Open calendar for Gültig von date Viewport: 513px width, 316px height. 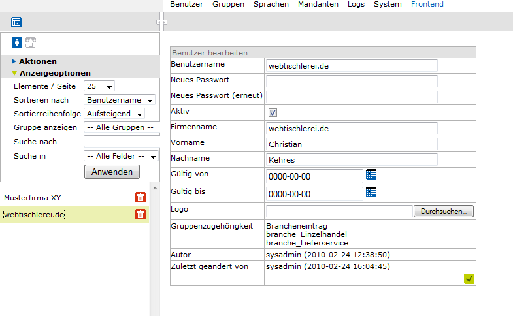[x=371, y=174]
